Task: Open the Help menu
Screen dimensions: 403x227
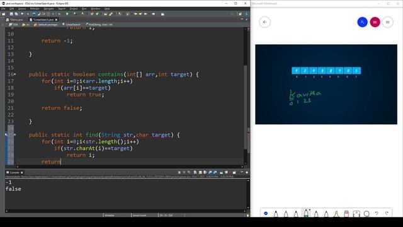Action: point(107,9)
